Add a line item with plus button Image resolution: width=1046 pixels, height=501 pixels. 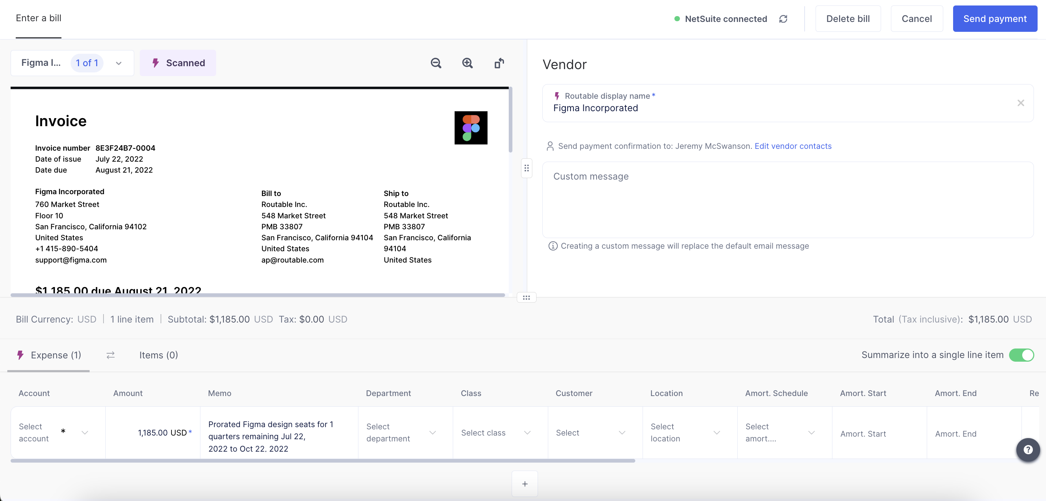coord(524,483)
